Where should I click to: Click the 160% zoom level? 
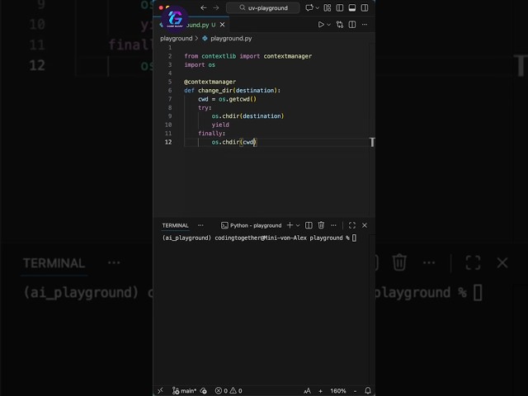(x=338, y=390)
